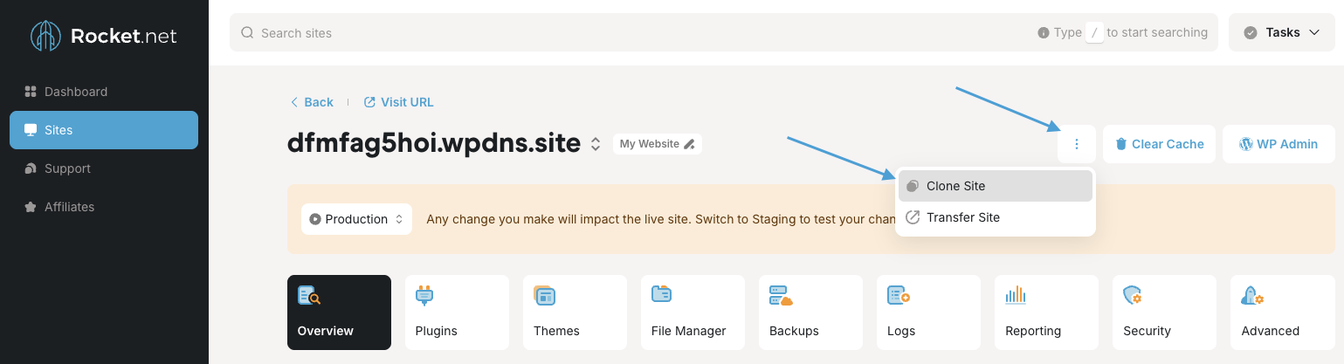The width and height of the screenshot is (1344, 364).
Task: Open the Advanced settings section
Action: click(1281, 312)
